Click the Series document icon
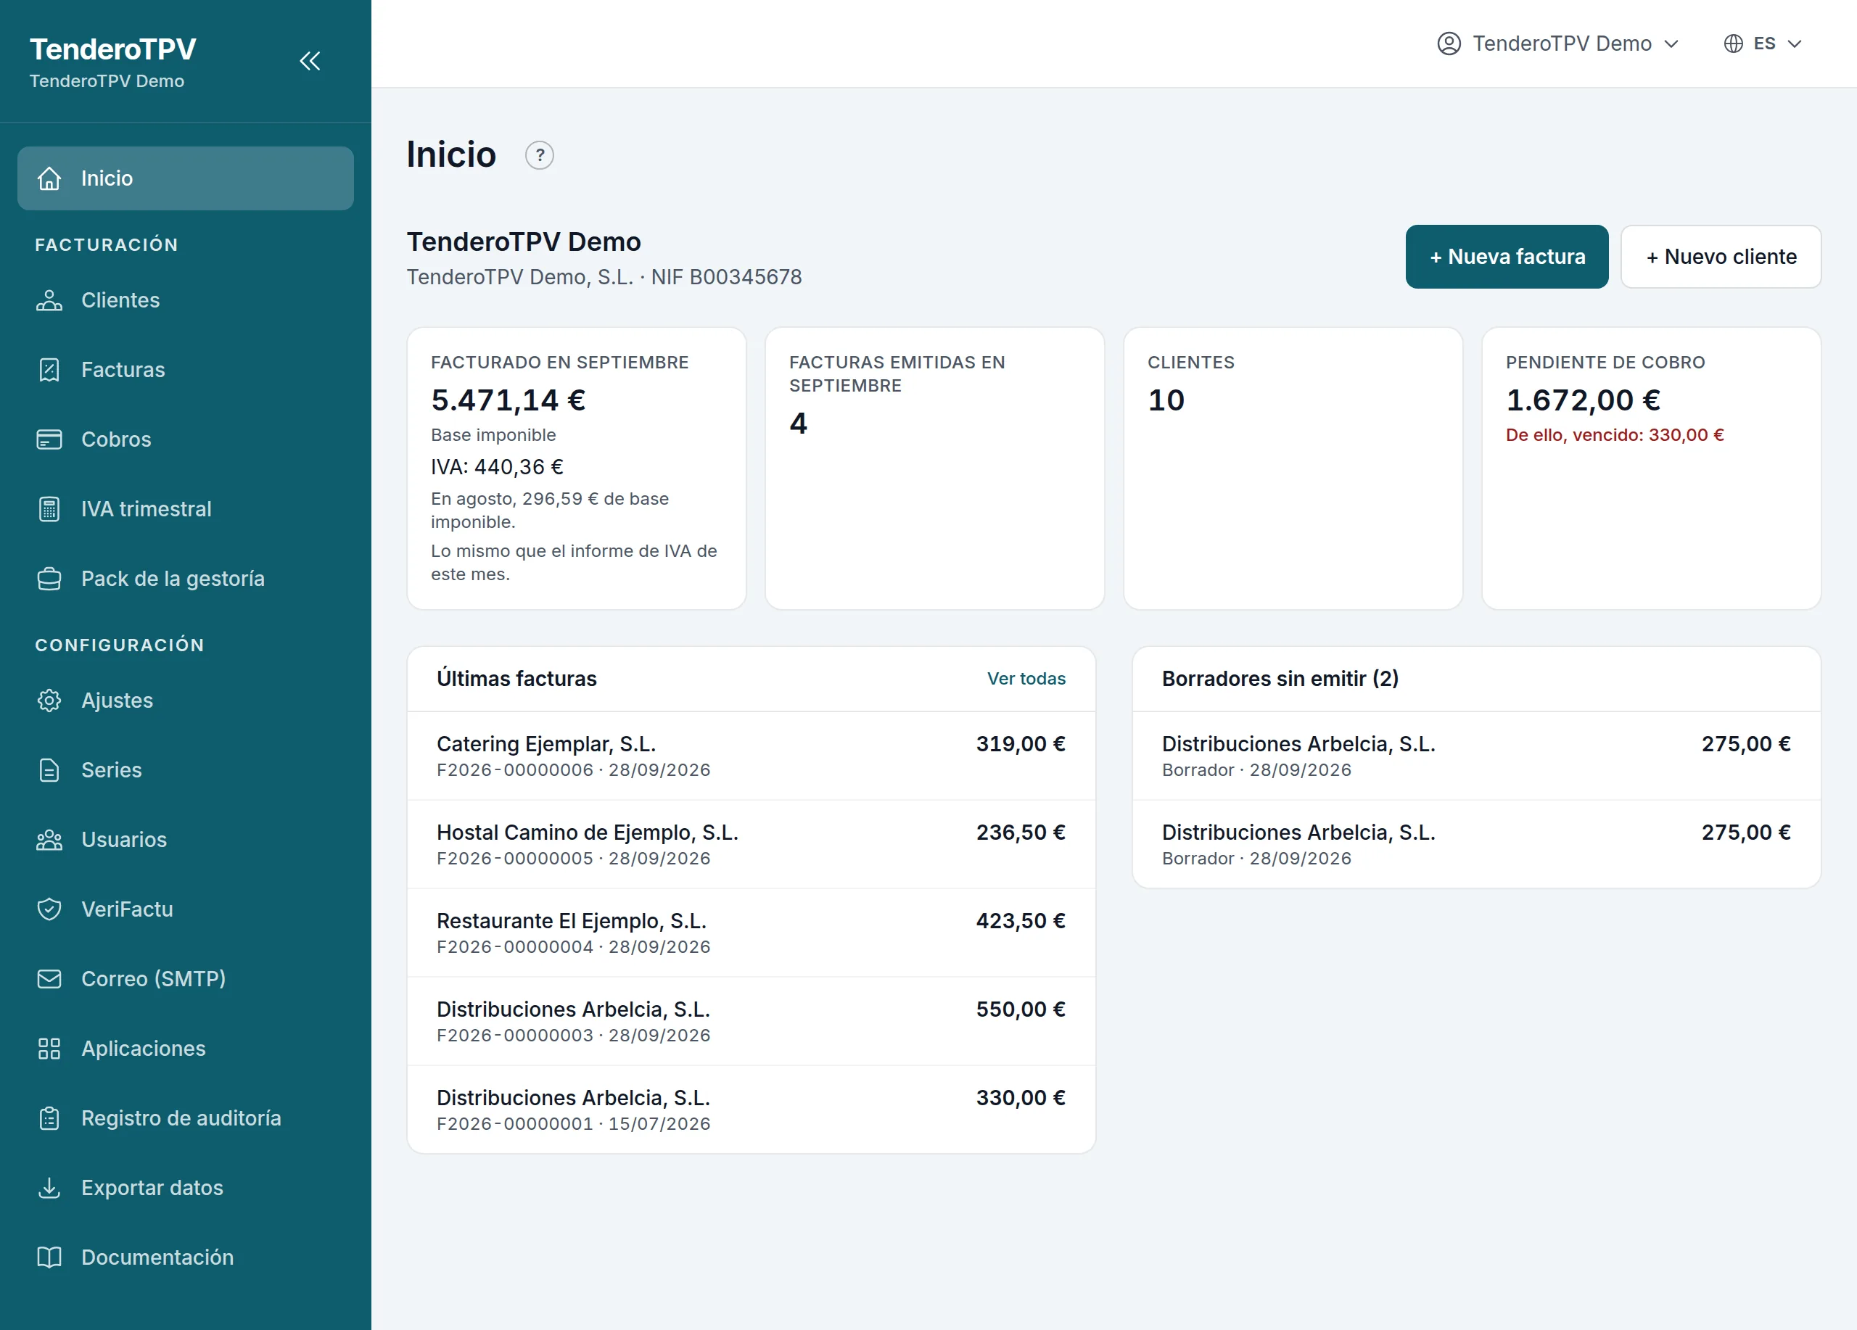The height and width of the screenshot is (1330, 1857). coord(49,770)
